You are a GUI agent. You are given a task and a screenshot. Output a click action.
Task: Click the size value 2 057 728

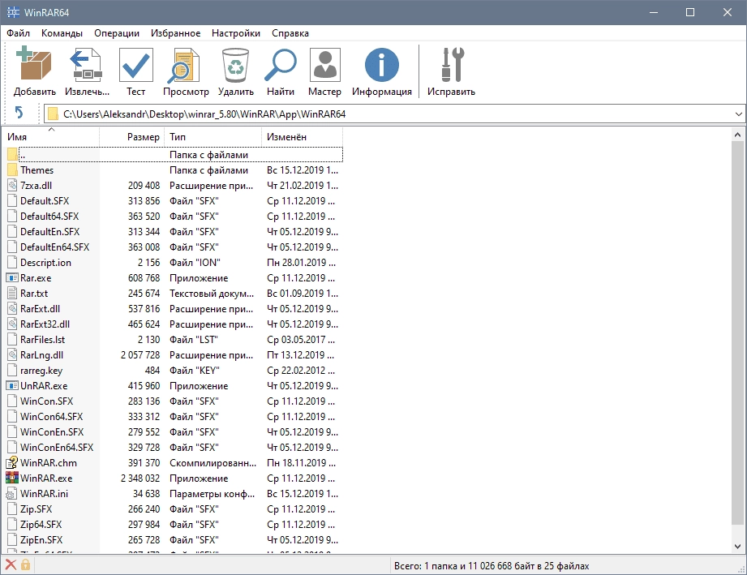(140, 355)
